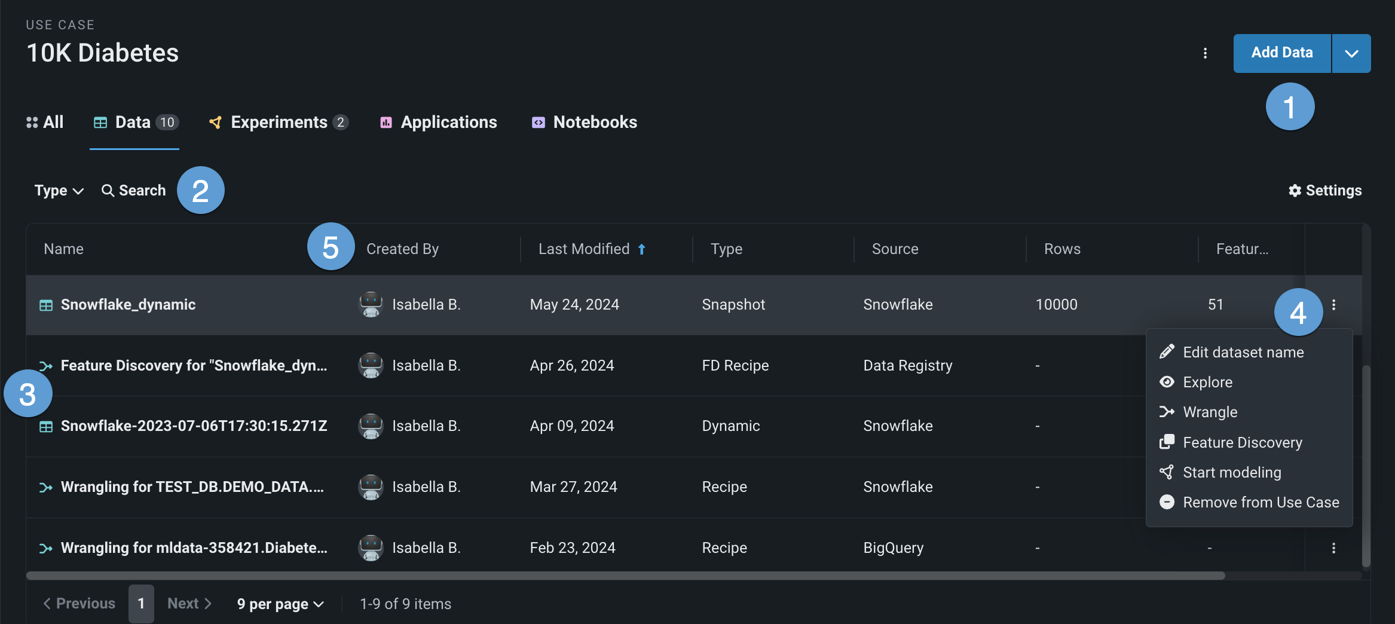
Task: Click the horizontal scrollbar under the table
Action: 625,576
